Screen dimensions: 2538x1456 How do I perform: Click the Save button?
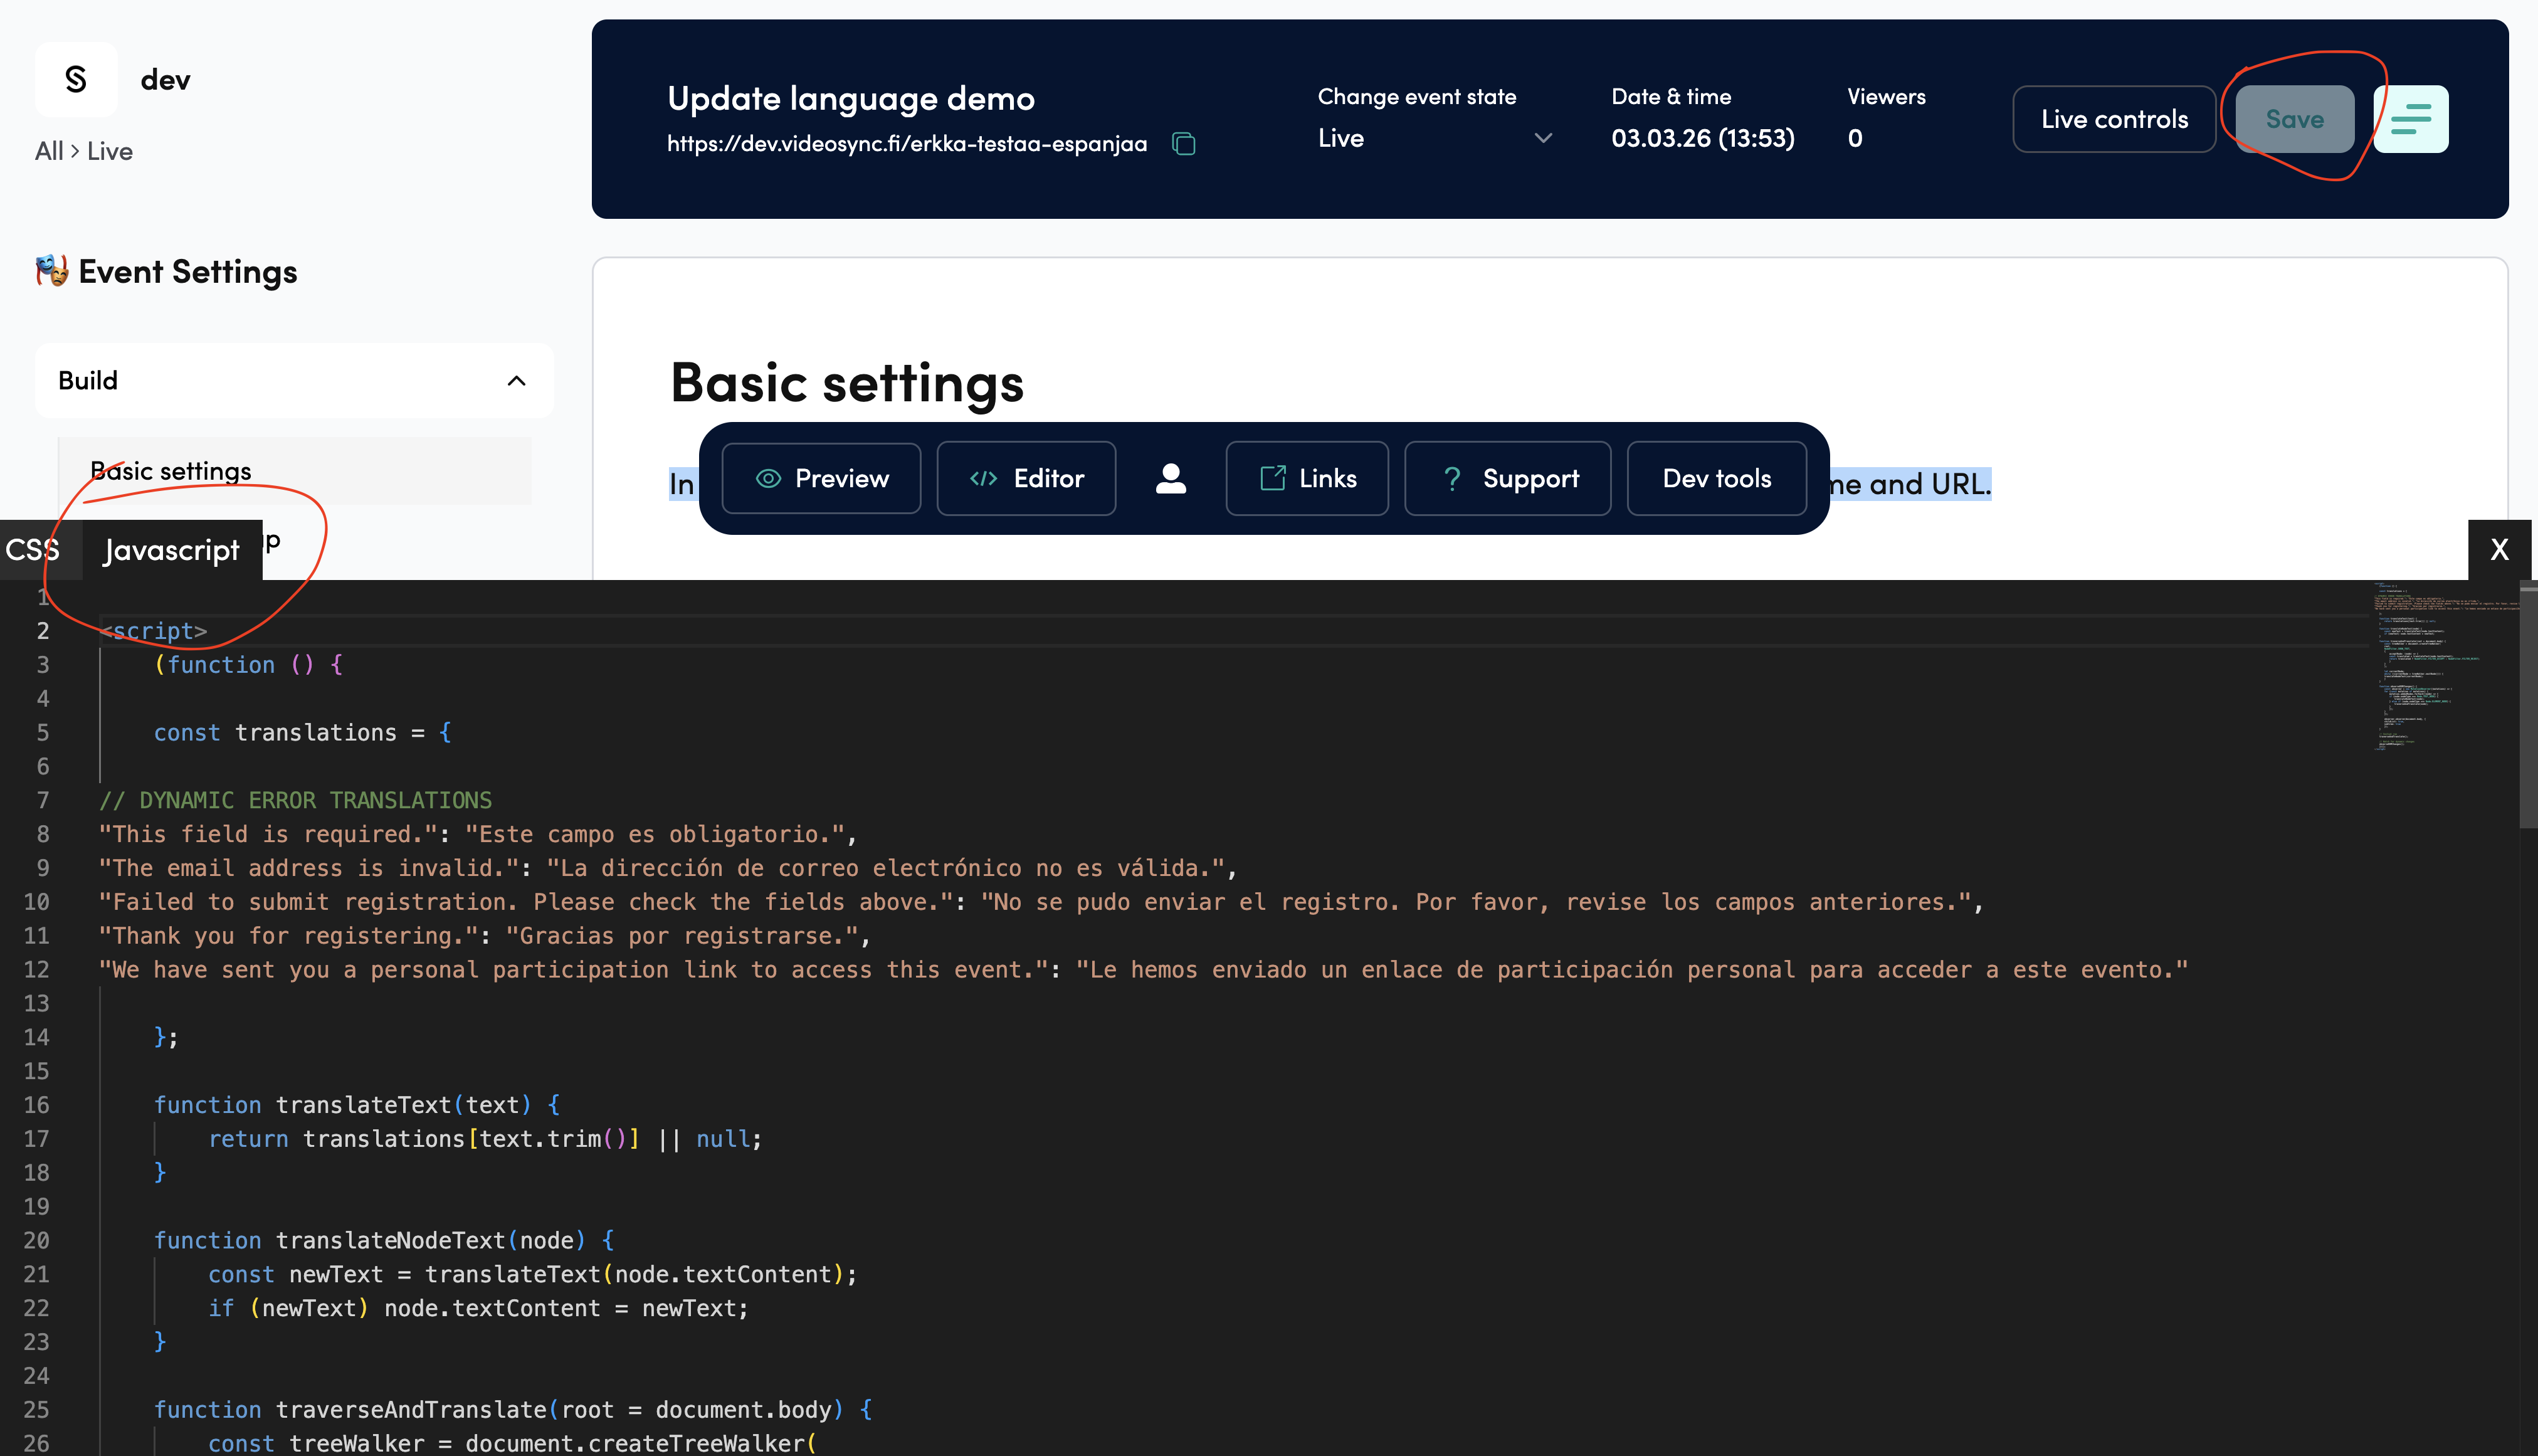(x=2294, y=119)
